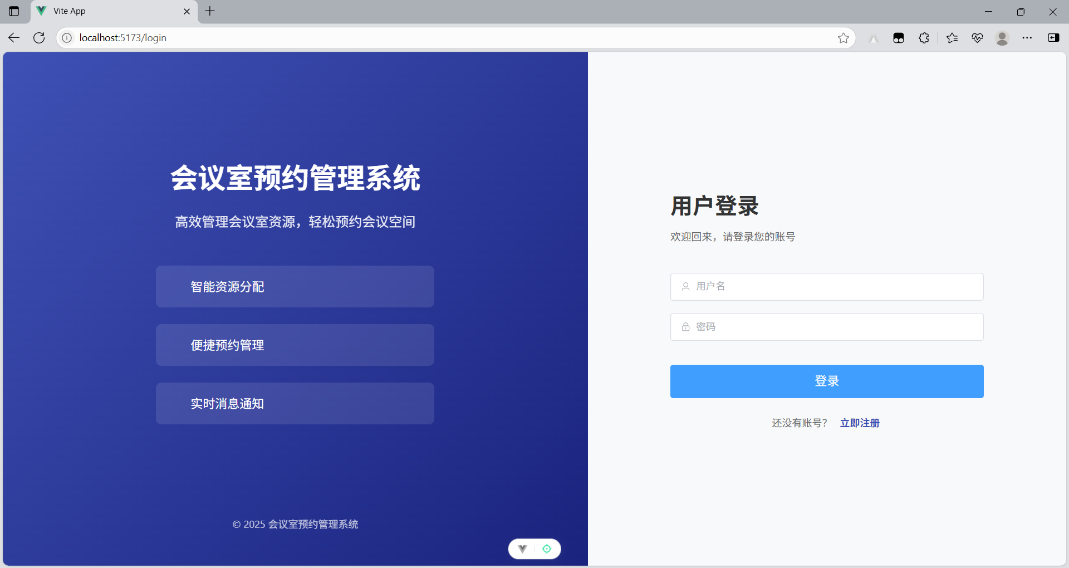Click the user icon inside the username field
Viewport: 1069px width, 568px height.
pyautogui.click(x=685, y=286)
